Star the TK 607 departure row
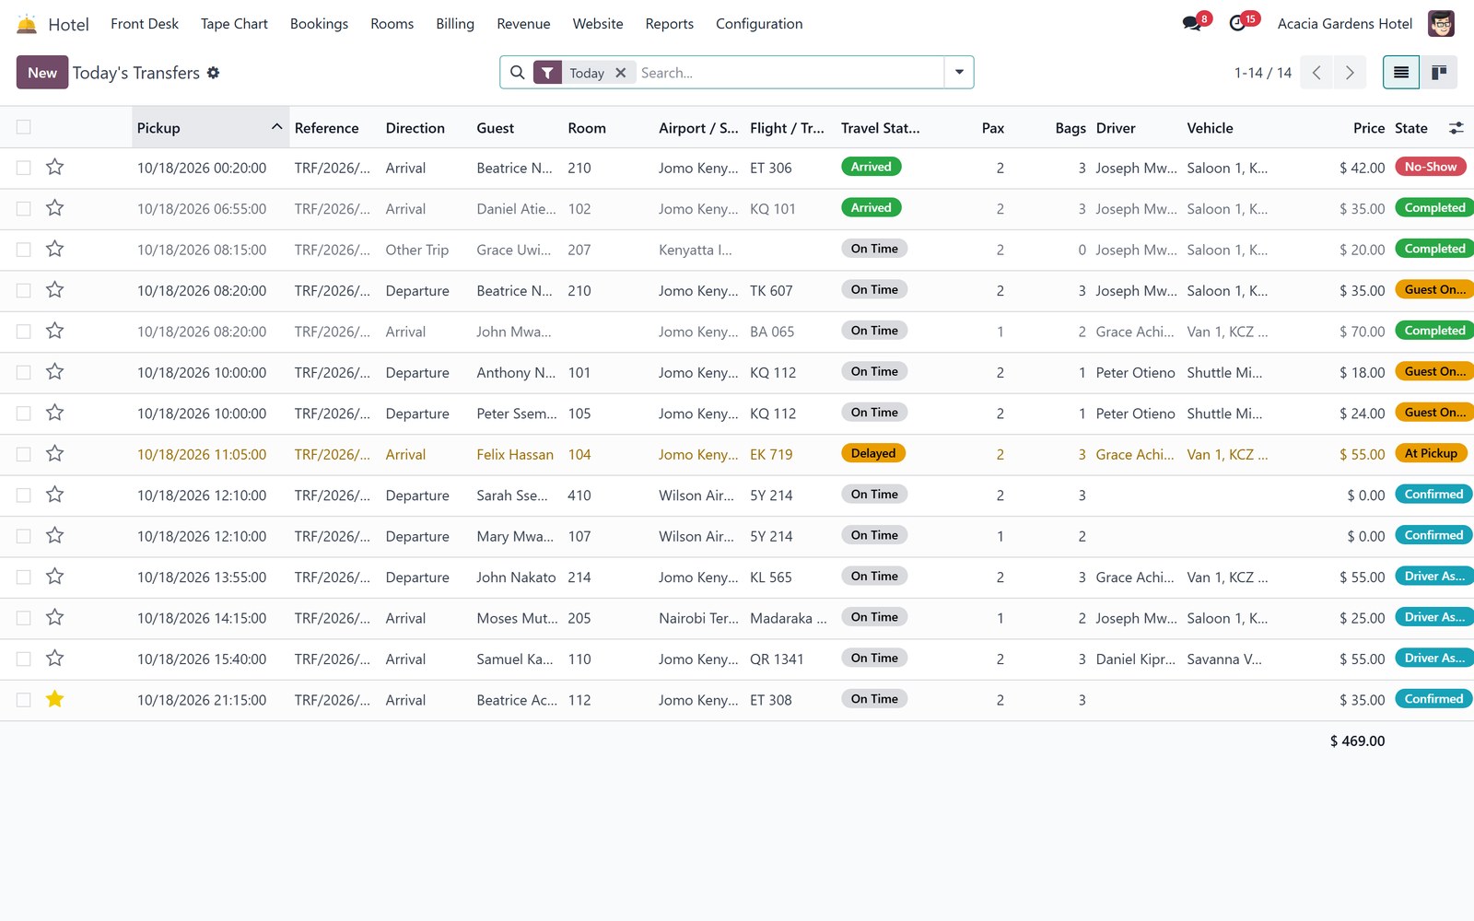1474x921 pixels. tap(55, 290)
